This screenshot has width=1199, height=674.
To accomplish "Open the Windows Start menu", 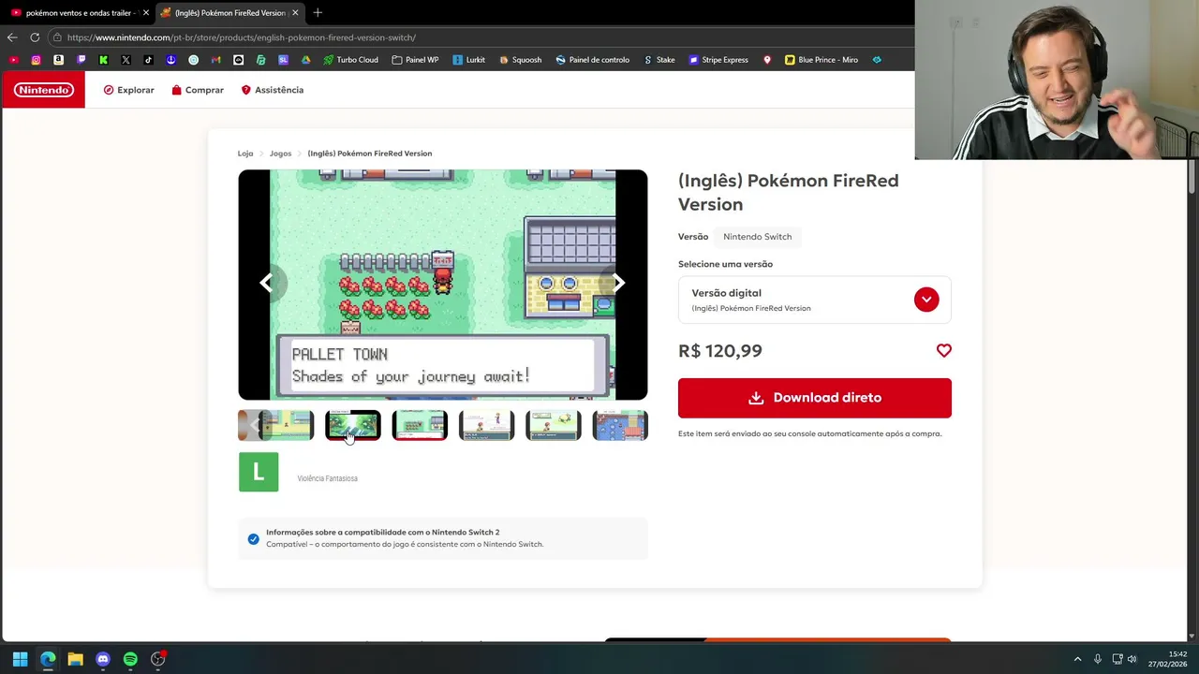I will pyautogui.click(x=20, y=659).
